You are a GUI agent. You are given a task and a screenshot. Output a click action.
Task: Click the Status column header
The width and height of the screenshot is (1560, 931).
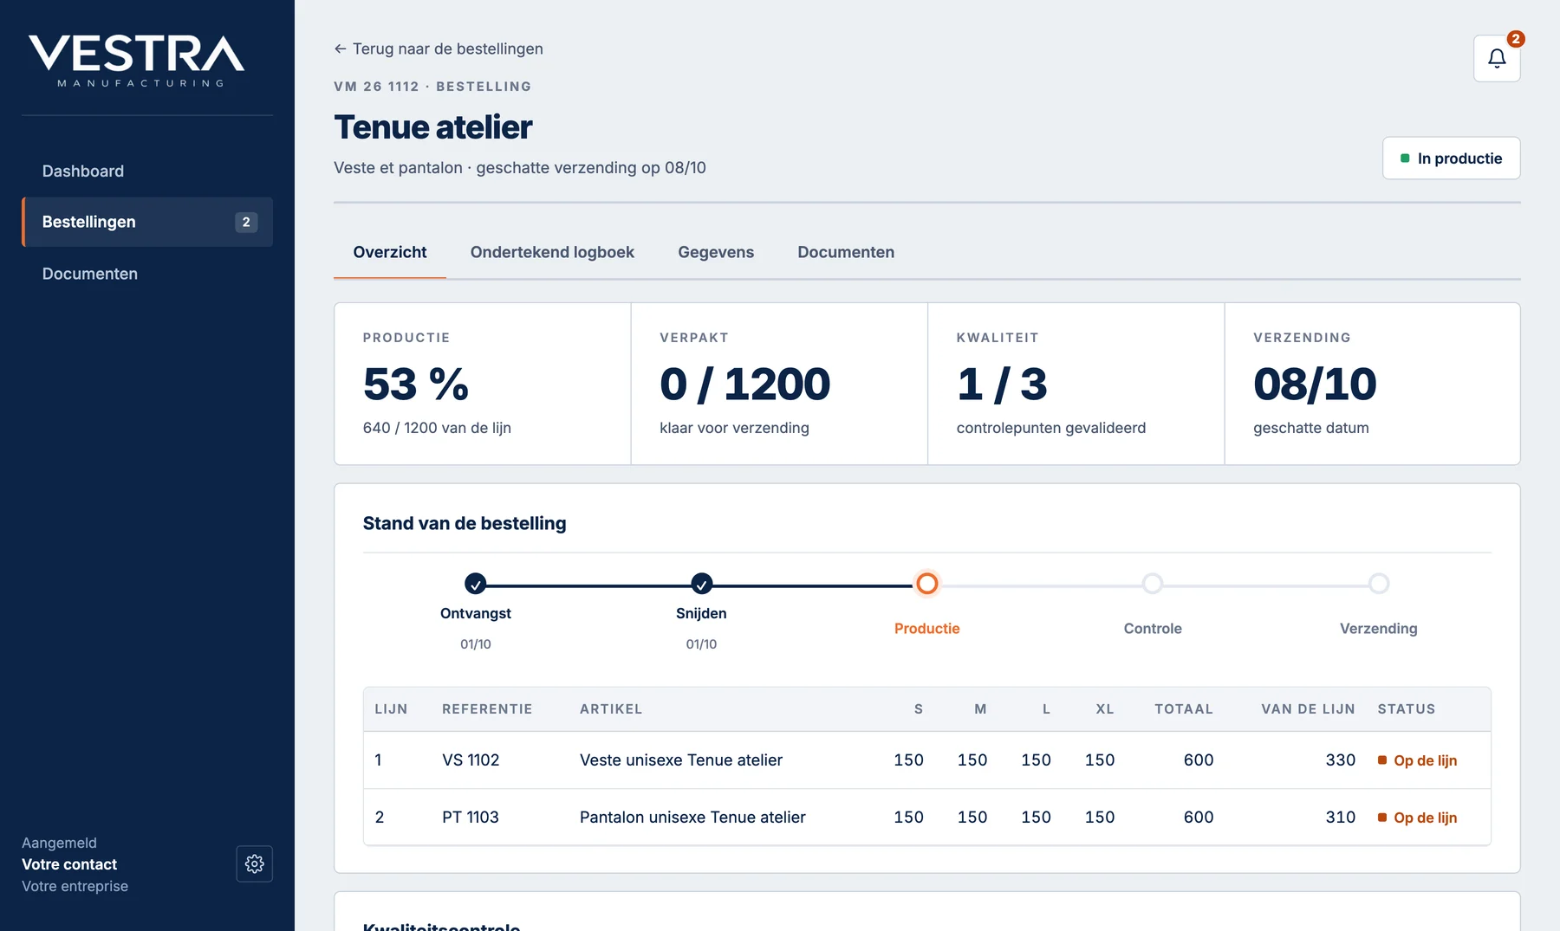(x=1407, y=708)
